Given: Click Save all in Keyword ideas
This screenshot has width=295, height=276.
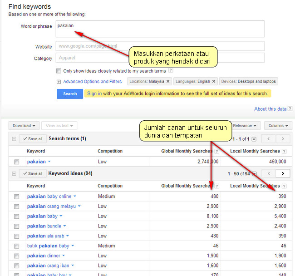Looking at the screenshot, I should tap(33, 173).
